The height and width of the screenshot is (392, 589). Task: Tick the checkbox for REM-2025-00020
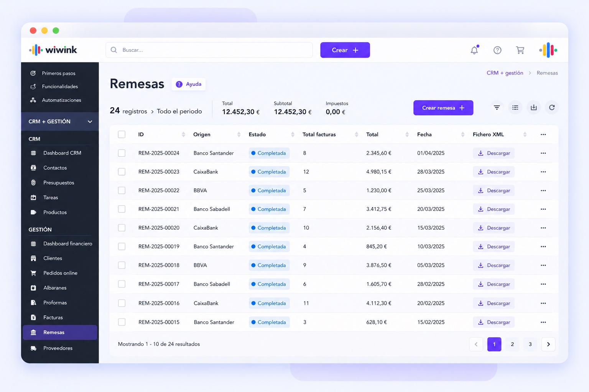tap(122, 228)
